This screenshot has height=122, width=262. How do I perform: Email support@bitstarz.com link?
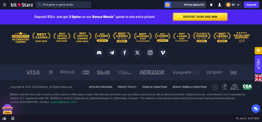[x=63, y=102]
